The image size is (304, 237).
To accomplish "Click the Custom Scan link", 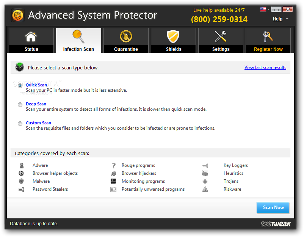I will coord(38,123).
